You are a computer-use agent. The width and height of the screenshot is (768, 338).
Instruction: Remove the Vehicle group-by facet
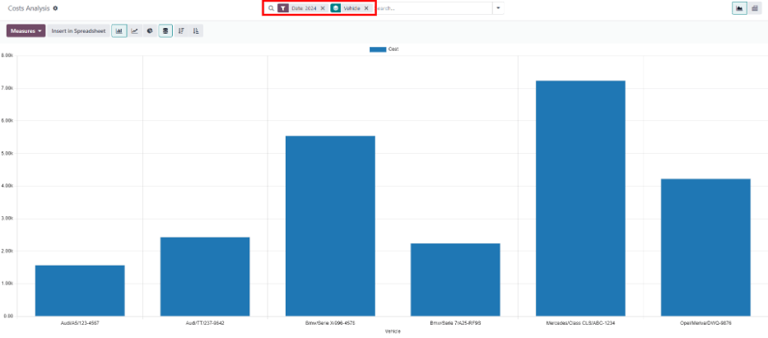366,8
